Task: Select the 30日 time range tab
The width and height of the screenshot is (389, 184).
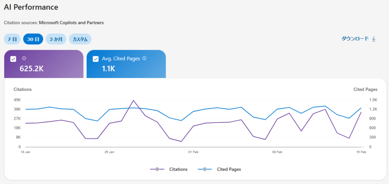Action: 33,39
